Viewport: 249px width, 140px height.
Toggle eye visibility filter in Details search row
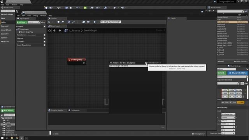[246, 83]
